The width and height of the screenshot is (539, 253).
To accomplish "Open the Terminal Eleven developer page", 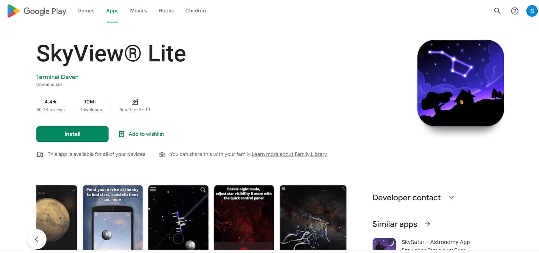I will tap(57, 77).
